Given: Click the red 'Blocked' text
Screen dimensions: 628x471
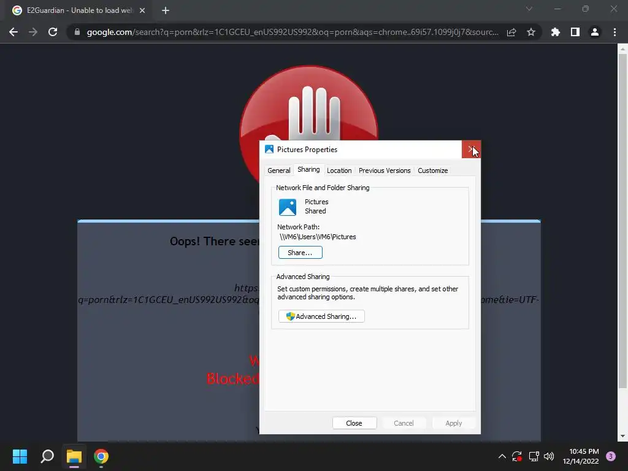Looking at the screenshot, I should tap(232, 378).
